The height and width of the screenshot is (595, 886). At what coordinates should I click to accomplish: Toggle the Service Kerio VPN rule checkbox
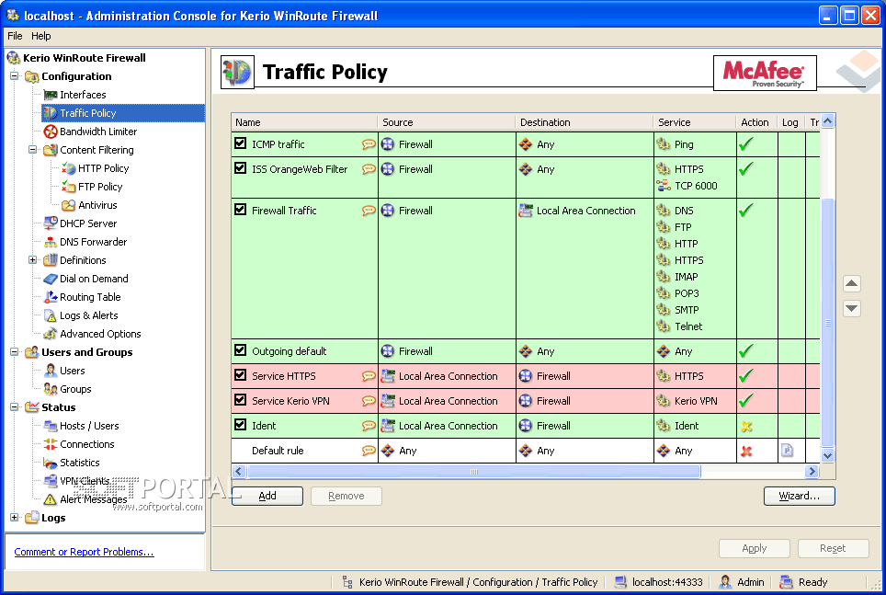tap(240, 400)
